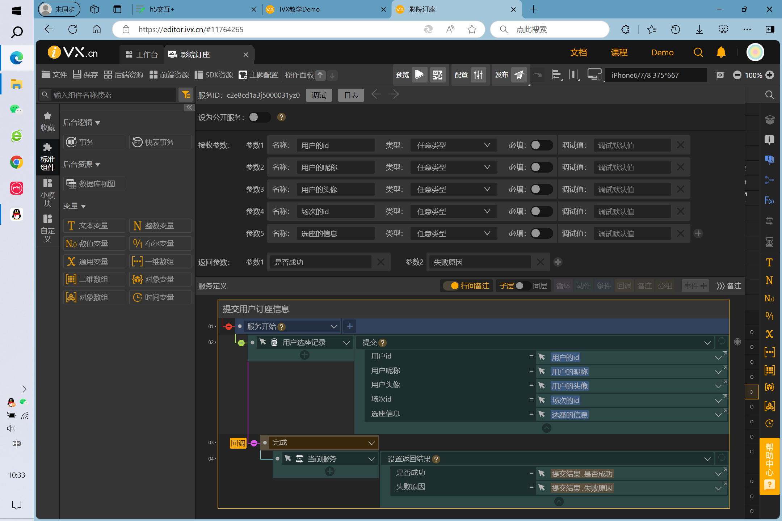This screenshot has height=521, width=782.
Task: Click the F(x) function icon in right sidebar
Action: click(769, 200)
